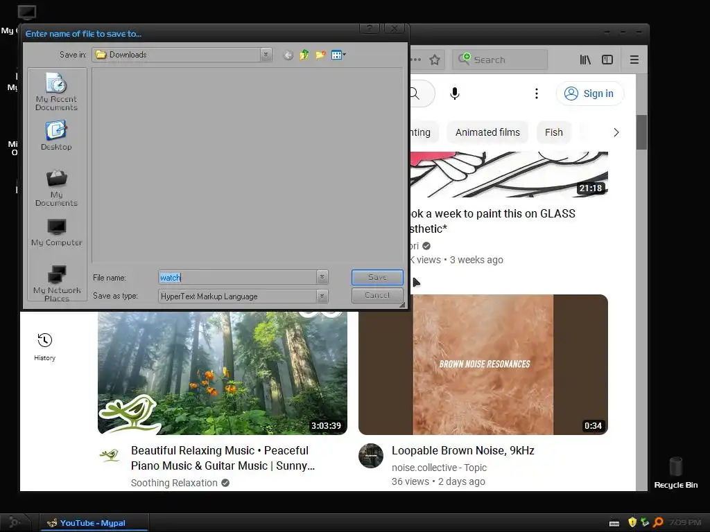
Task: Open My Computer in save dialog sidebar
Action: (x=56, y=233)
